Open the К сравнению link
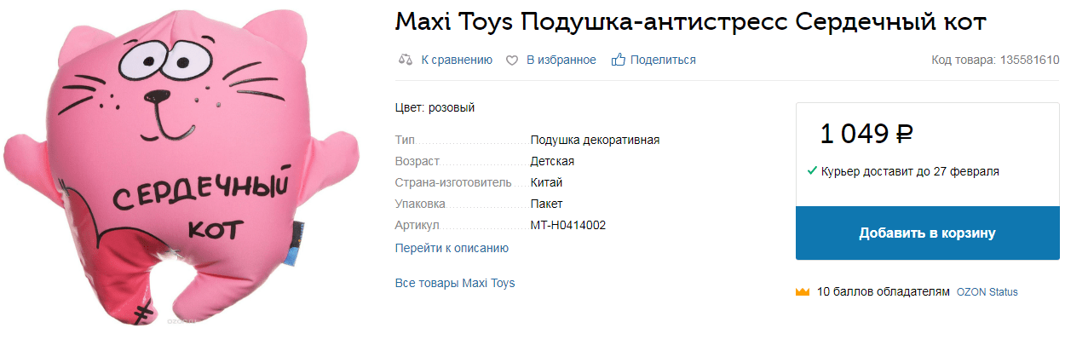The image size is (1065, 351). click(457, 60)
